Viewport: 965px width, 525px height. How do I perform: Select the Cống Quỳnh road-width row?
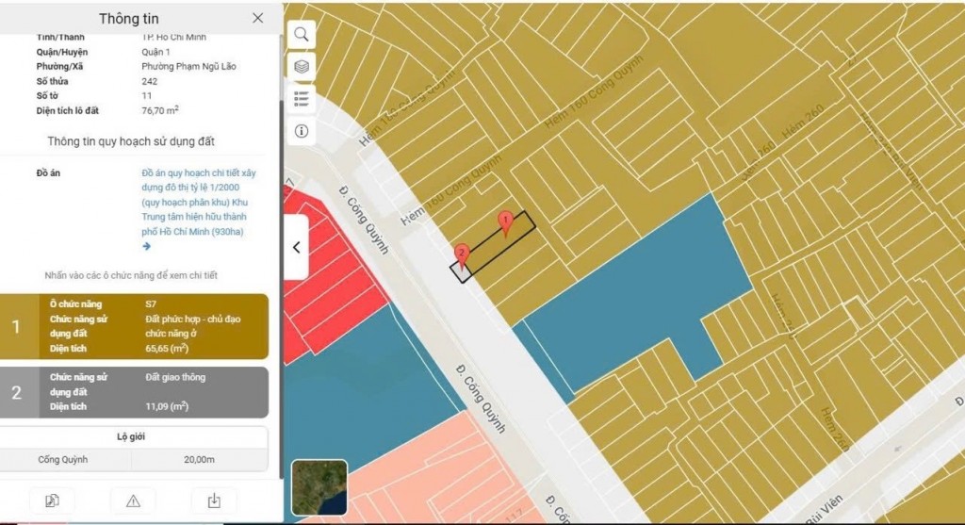click(x=134, y=460)
